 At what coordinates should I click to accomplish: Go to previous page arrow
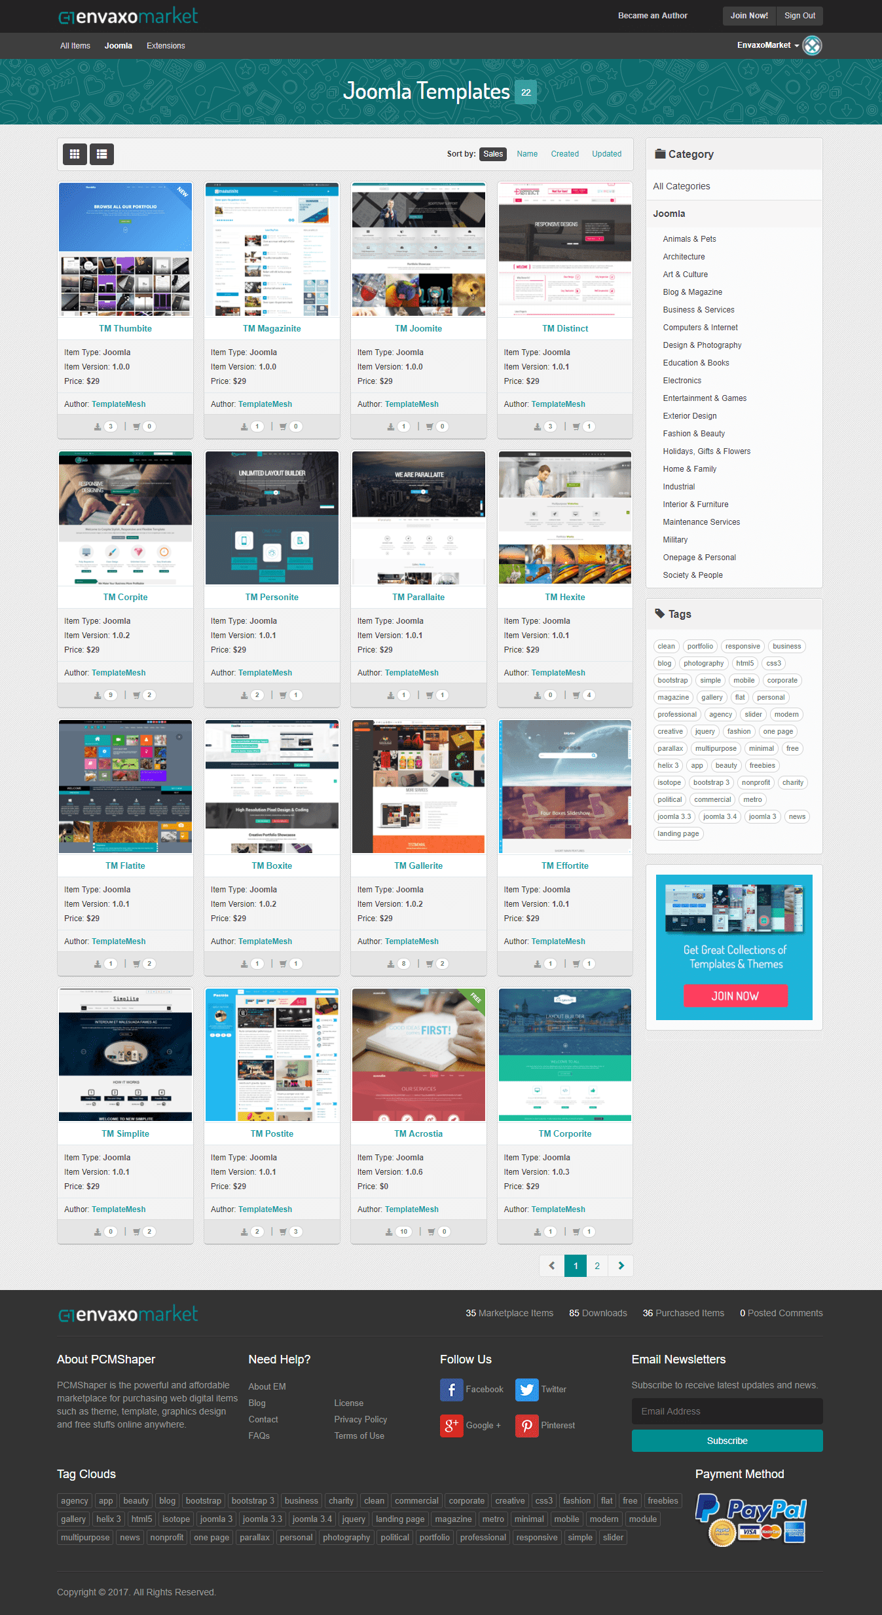(551, 1266)
